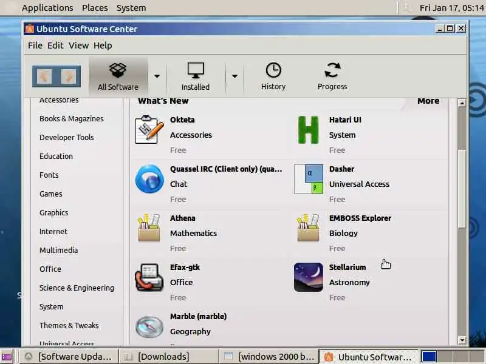Select the System category in sidebar

[52, 307]
